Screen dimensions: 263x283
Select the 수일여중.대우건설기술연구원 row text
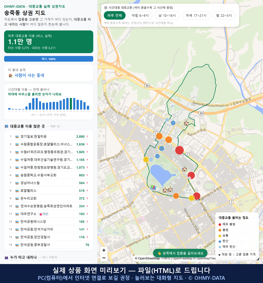point(46,160)
